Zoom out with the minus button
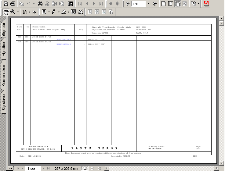This screenshot has height=171, width=225. click(127, 4)
